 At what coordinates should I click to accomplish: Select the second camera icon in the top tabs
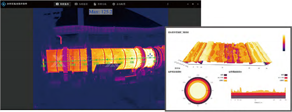pyautogui.click(x=76, y=4)
